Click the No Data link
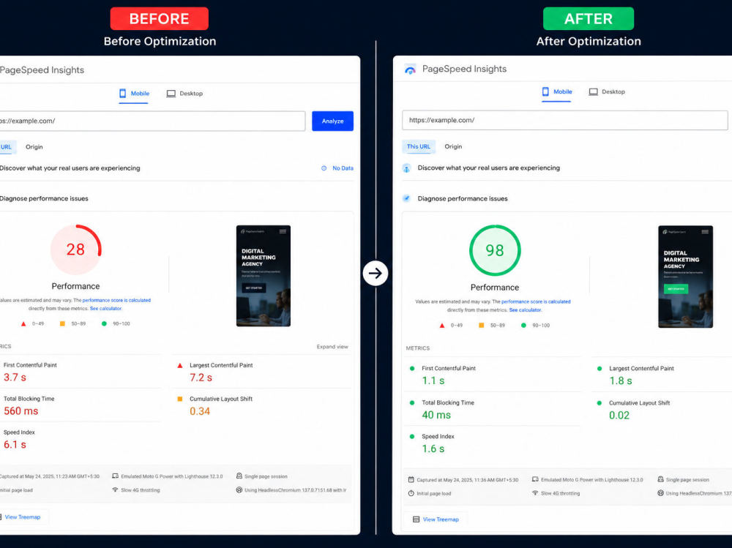 pyautogui.click(x=343, y=168)
